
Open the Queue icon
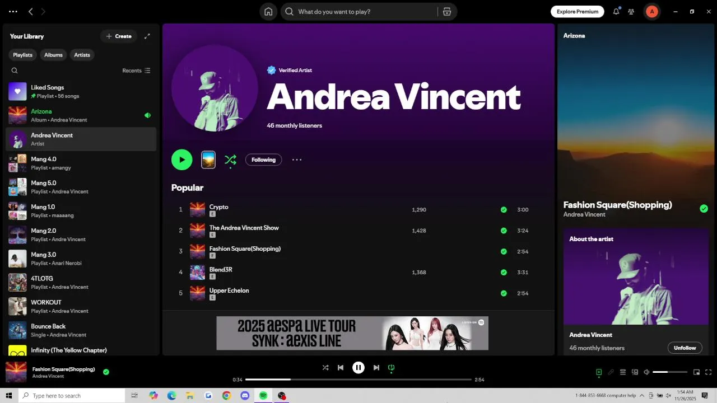pos(623,372)
